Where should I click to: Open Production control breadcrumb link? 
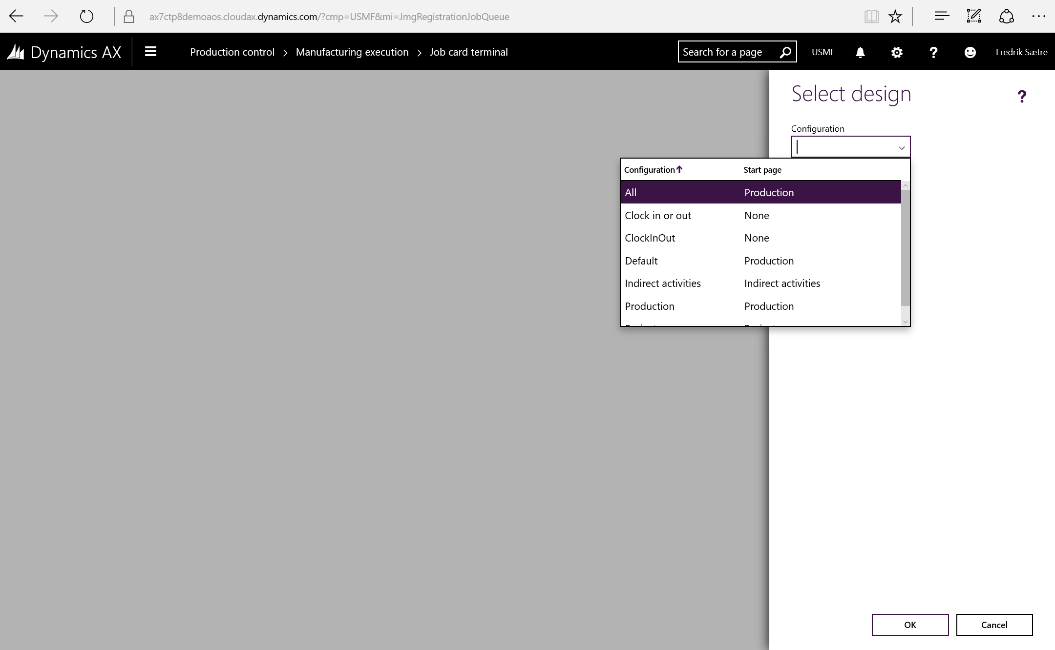(232, 52)
